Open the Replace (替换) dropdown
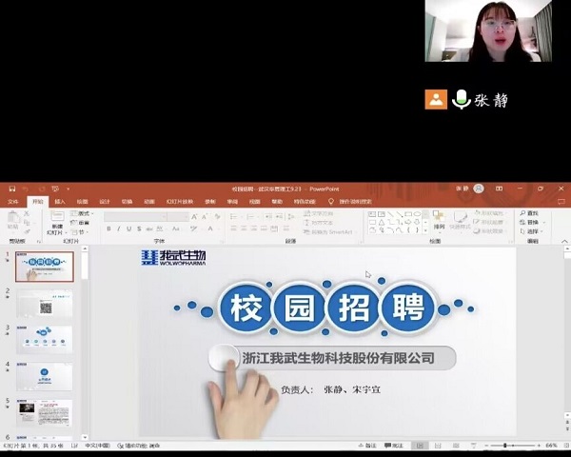Image resolution: width=571 pixels, height=457 pixels. [x=532, y=222]
